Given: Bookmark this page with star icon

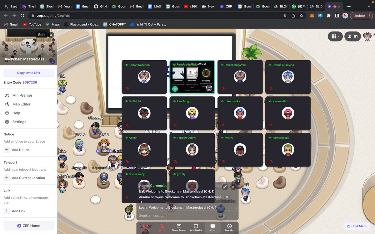Looking at the screenshot, I should [x=302, y=16].
